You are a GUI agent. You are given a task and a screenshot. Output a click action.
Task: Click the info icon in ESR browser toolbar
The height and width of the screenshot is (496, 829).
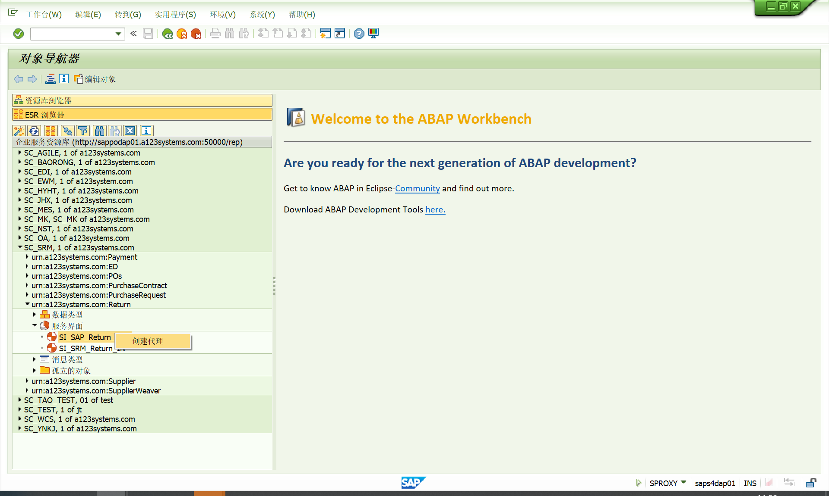coord(146,131)
